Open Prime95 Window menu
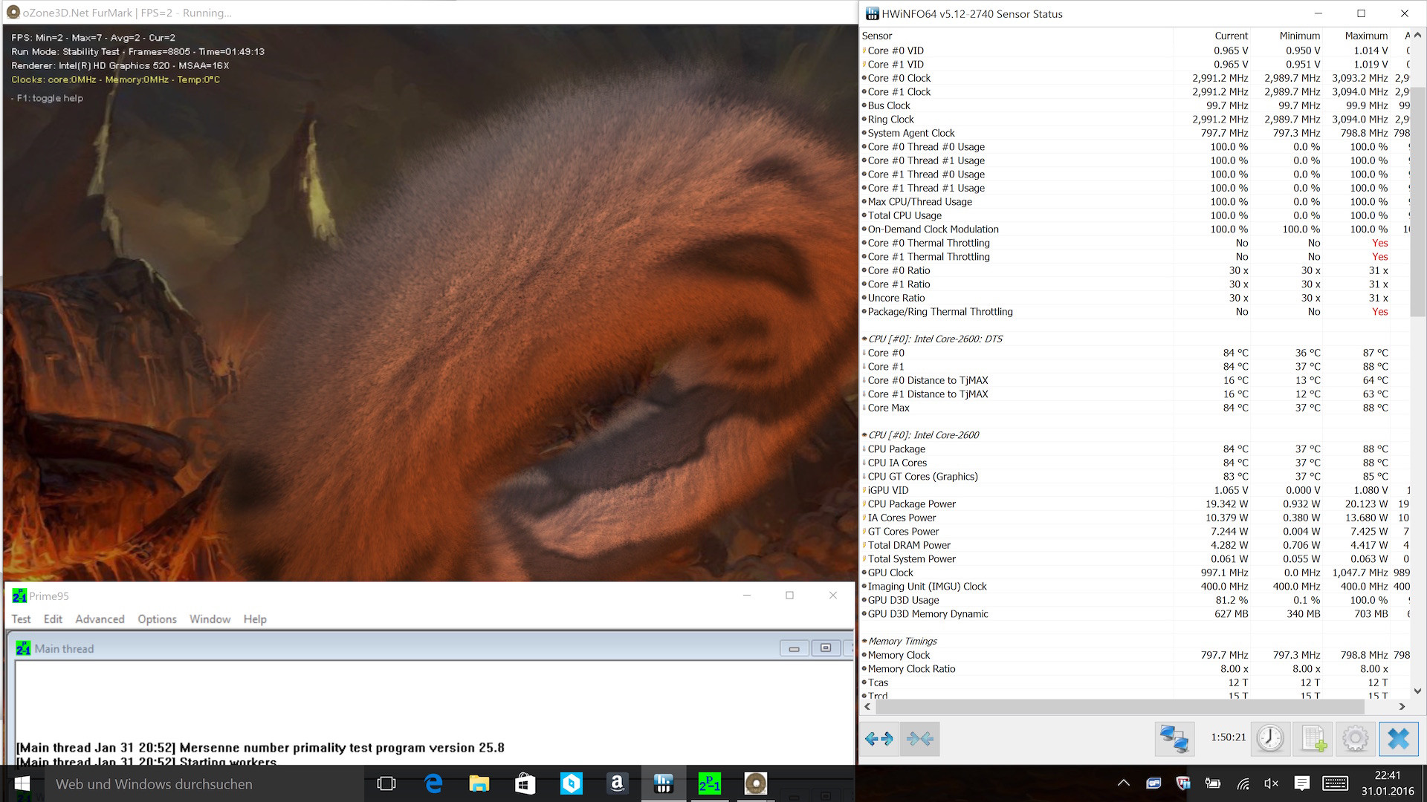This screenshot has height=802, width=1427. point(210,619)
